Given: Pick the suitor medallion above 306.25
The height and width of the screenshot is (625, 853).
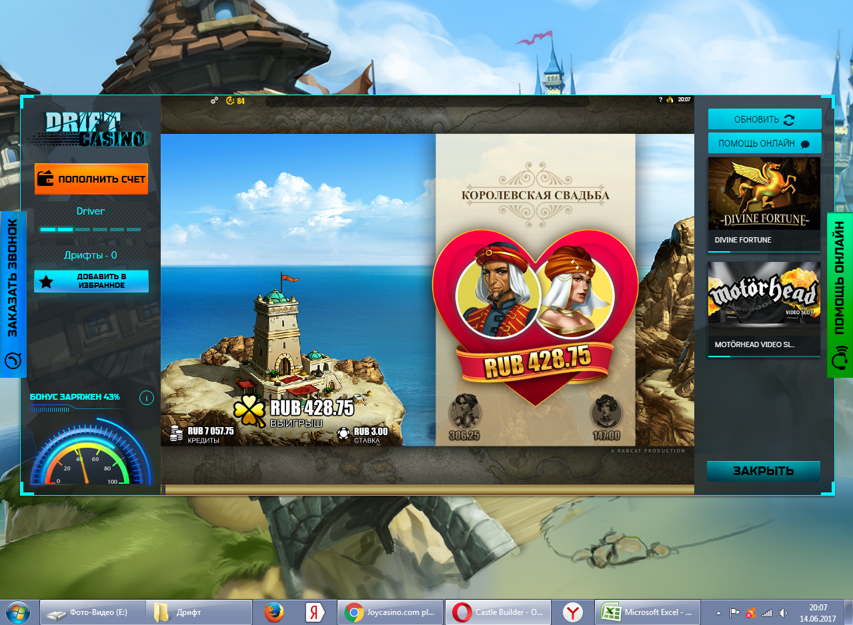Looking at the screenshot, I should (465, 411).
